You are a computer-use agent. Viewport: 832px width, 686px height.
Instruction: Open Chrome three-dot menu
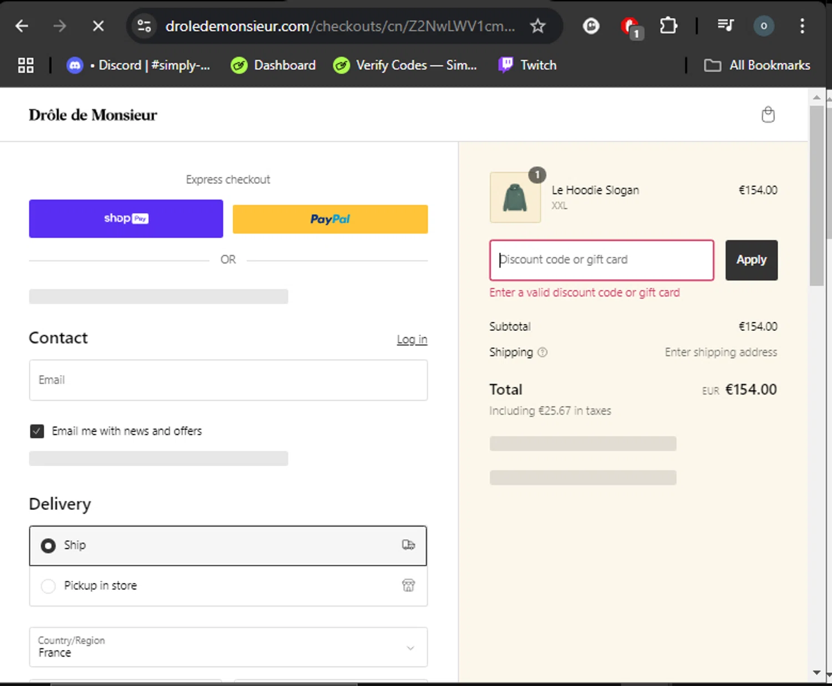point(802,26)
